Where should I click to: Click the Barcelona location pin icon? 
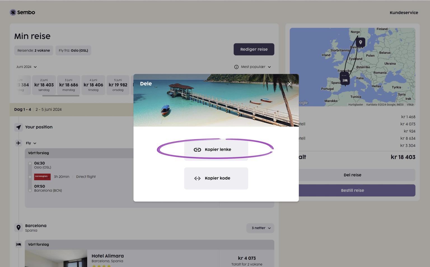click(x=18, y=228)
